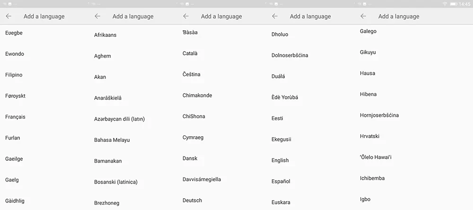
Task: Pick Filipino as language
Action: (x=14, y=75)
